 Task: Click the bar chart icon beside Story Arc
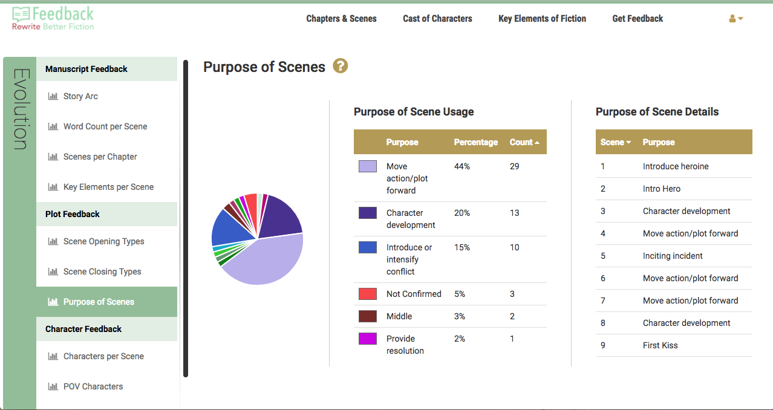pyautogui.click(x=54, y=96)
